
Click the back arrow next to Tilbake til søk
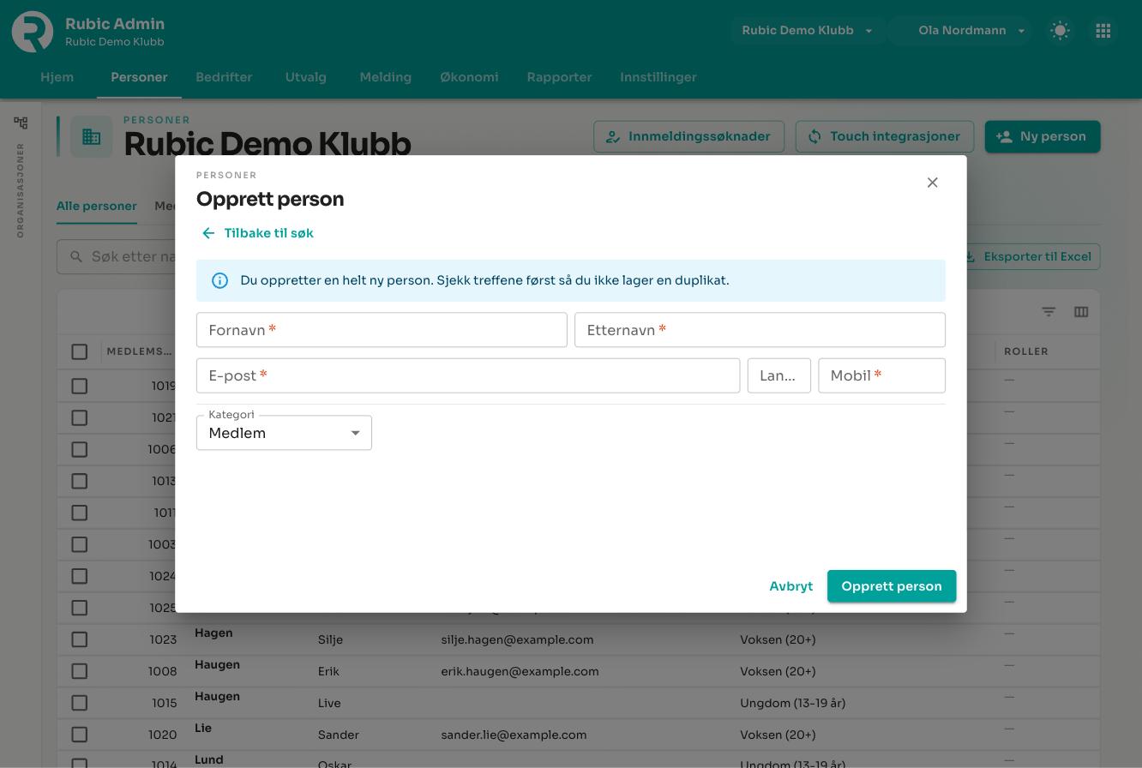pyautogui.click(x=208, y=233)
